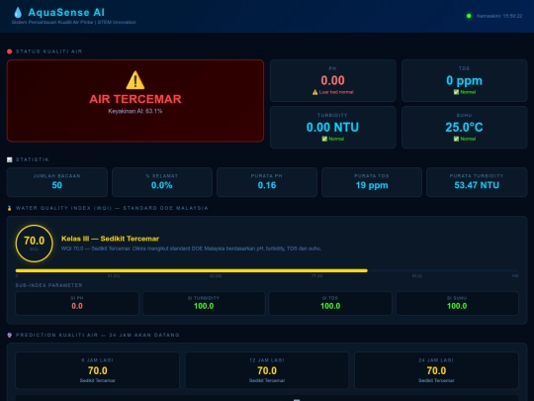This screenshot has width=534, height=401.
Task: Click the PREDICTION KUALITI AIR section heading
Action: pyautogui.click(x=97, y=335)
